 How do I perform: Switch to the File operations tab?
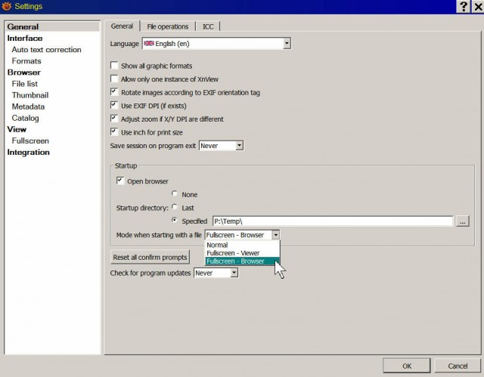[168, 26]
